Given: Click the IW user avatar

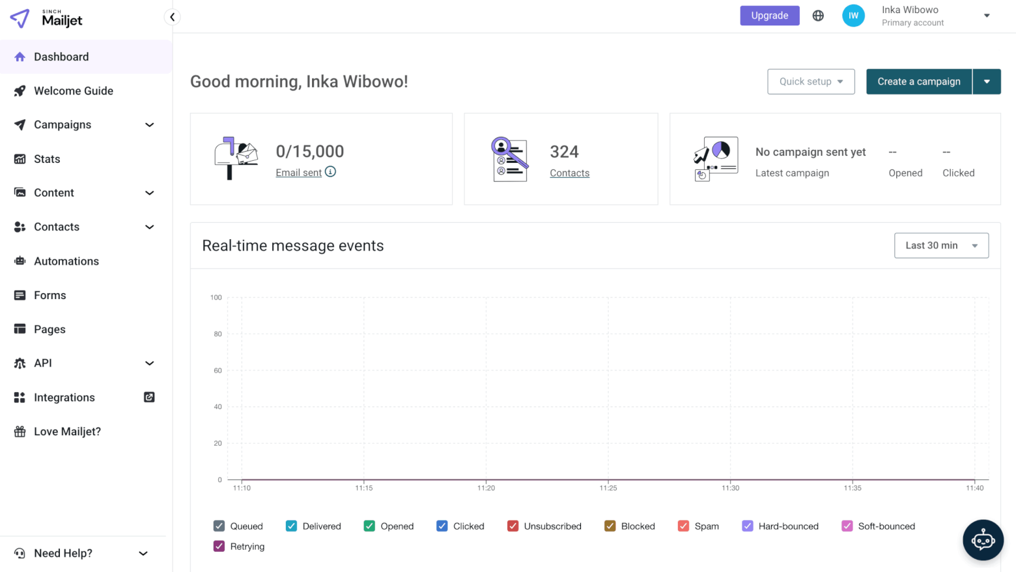Looking at the screenshot, I should [x=853, y=16].
